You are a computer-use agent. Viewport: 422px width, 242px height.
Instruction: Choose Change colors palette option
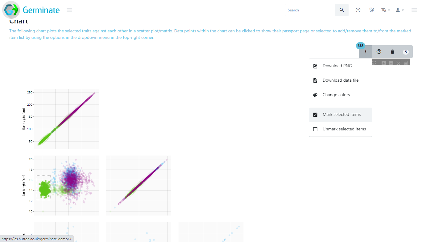click(x=336, y=95)
